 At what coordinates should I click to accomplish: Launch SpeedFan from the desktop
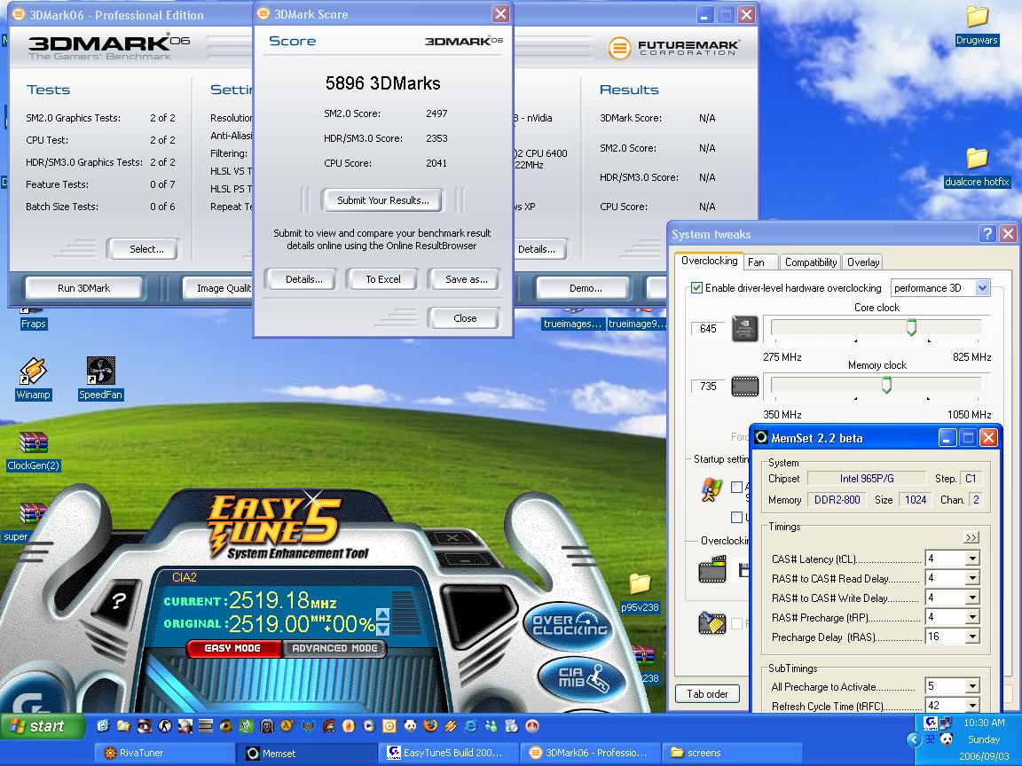(100, 372)
